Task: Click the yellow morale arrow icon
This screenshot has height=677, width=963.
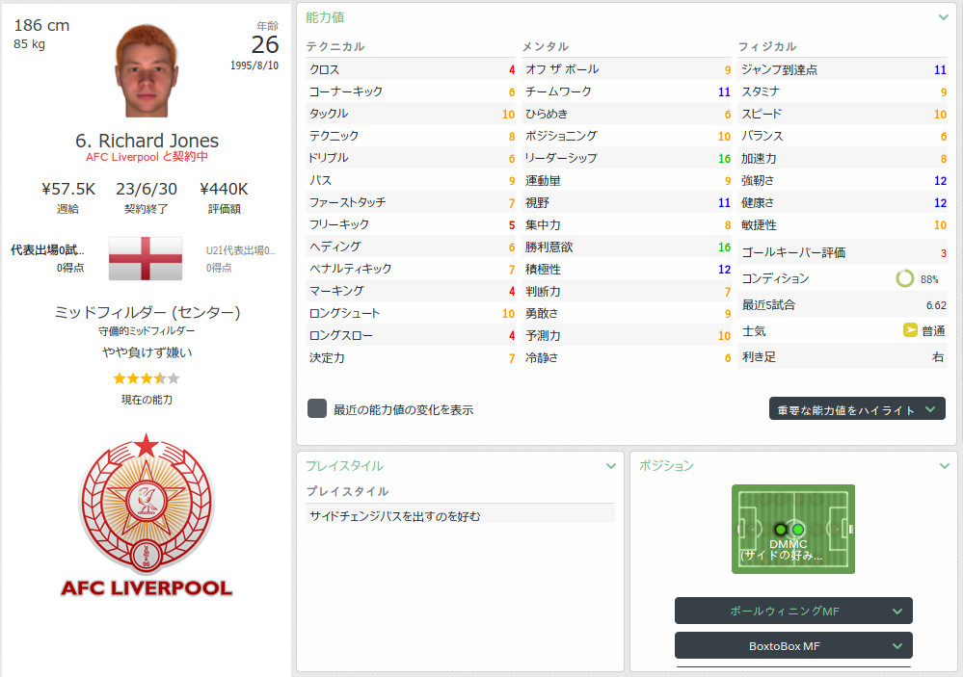Action: [x=910, y=330]
